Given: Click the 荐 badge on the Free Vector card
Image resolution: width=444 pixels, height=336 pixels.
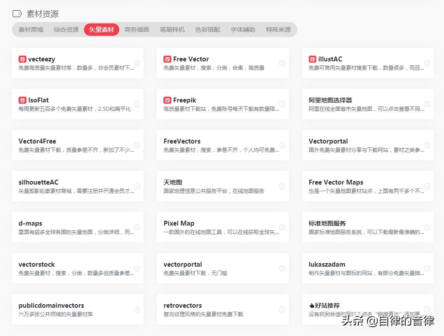Looking at the screenshot, I should coord(167,59).
